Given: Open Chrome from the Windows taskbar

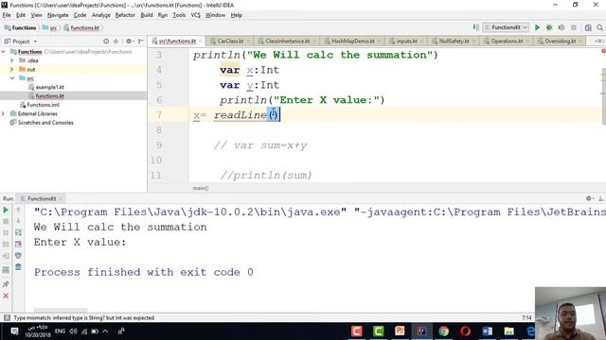Looking at the screenshot, I should (x=443, y=331).
